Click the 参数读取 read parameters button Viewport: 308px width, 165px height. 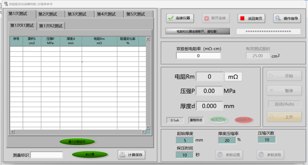[x=270, y=155]
